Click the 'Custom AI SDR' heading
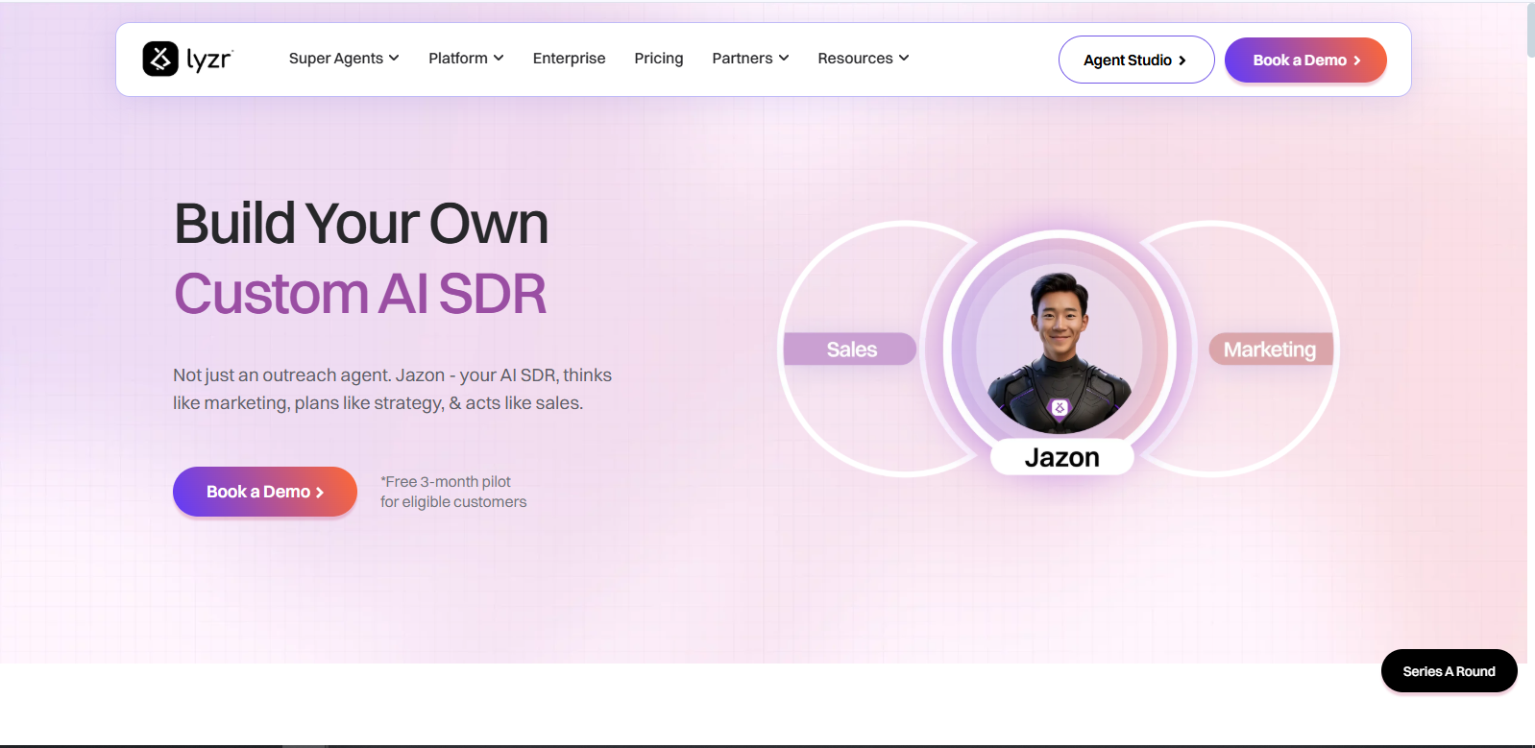1535x748 pixels. click(360, 294)
